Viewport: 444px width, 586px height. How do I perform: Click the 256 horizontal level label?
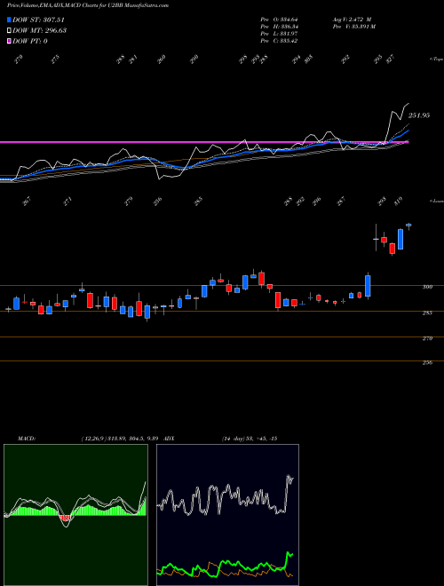(x=427, y=362)
